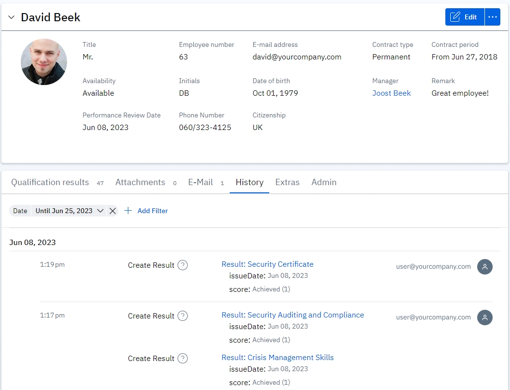Click David Beek's profile photo
Viewport: 510px width, 390px height.
coord(44,62)
